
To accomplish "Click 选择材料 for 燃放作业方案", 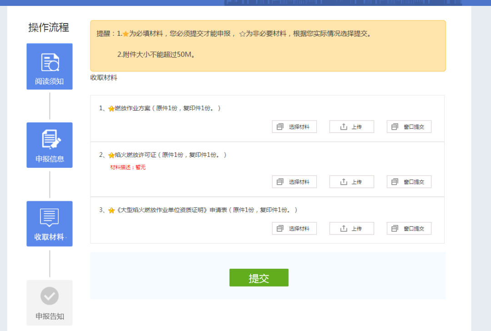I will [x=294, y=127].
